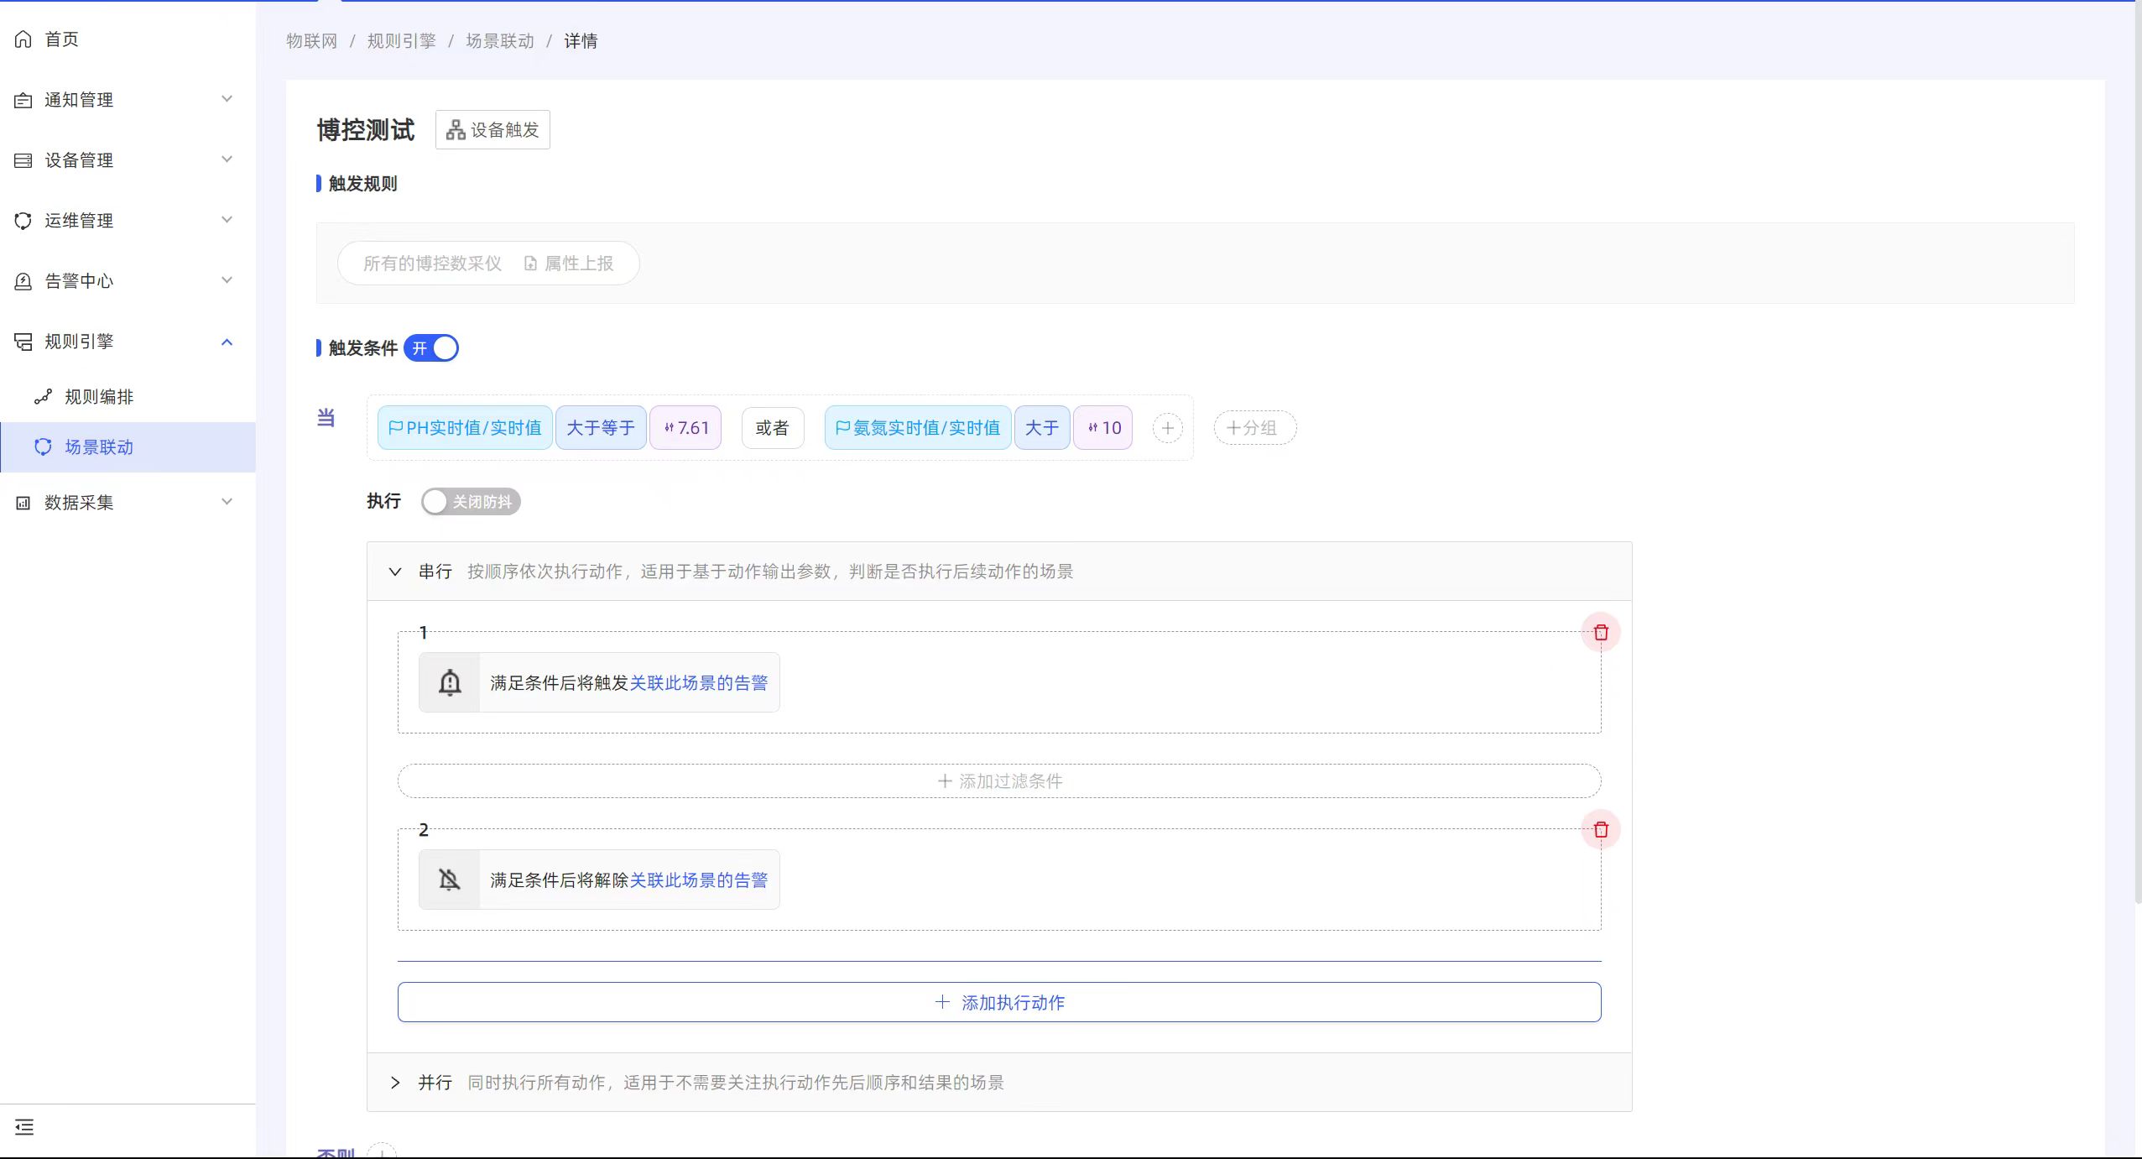Click the 7.61 value field
Viewport: 2142px width, 1159px height.
(685, 428)
